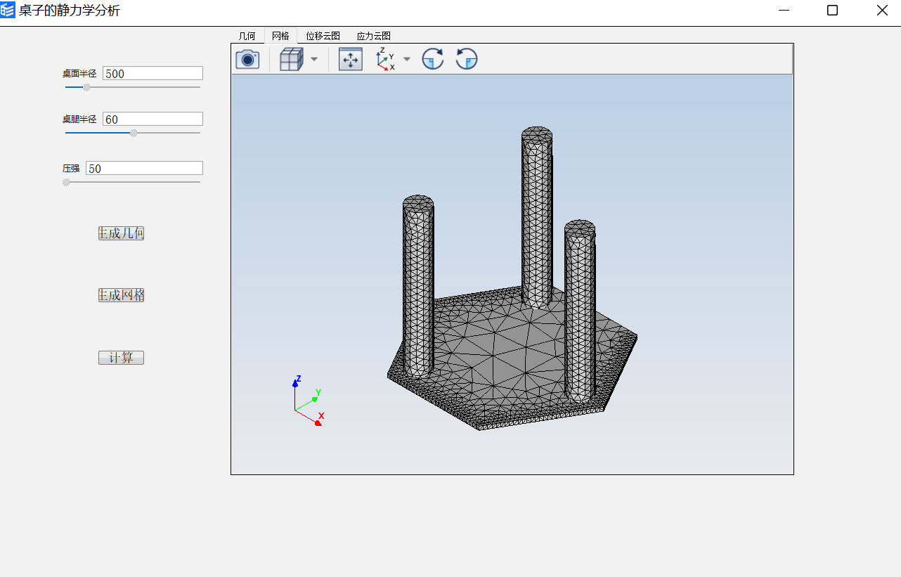Viewport: 901px width, 577px height.
Task: Click the 计算 button
Action: [x=121, y=358]
